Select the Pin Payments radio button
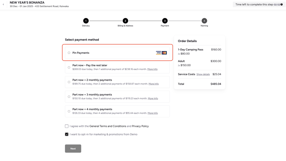Viewport: 286px width, 161px height. [x=69, y=53]
